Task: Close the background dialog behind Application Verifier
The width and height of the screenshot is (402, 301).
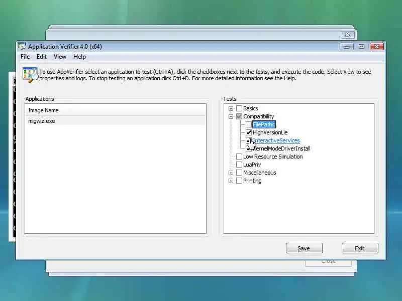Action: [x=347, y=35]
